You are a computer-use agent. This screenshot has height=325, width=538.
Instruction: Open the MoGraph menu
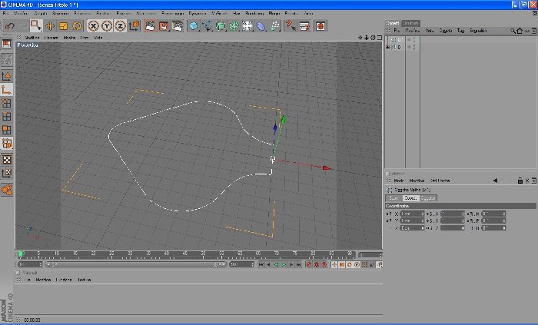[219, 13]
